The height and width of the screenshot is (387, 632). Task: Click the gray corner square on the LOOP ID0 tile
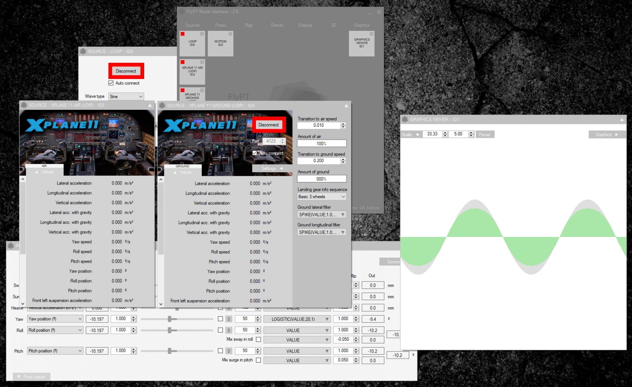202,34
